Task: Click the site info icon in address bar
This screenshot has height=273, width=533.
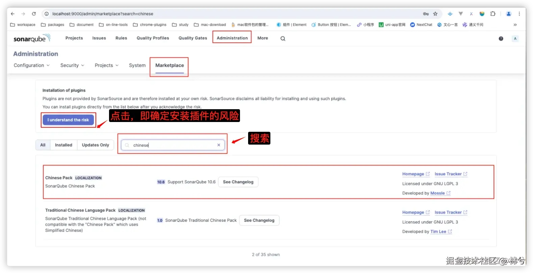Action: (x=47, y=14)
